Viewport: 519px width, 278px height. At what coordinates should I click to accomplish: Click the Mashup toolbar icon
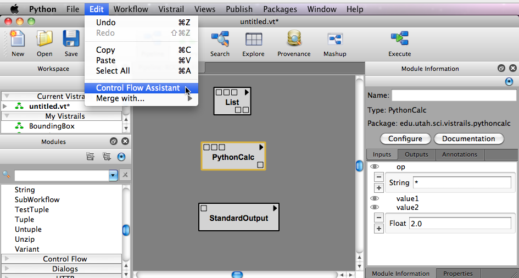coord(334,40)
